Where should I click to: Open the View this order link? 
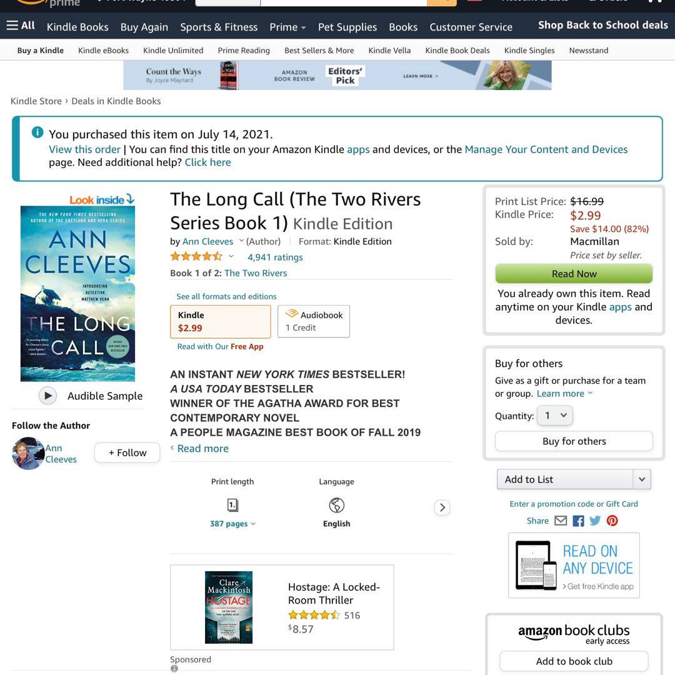84,149
